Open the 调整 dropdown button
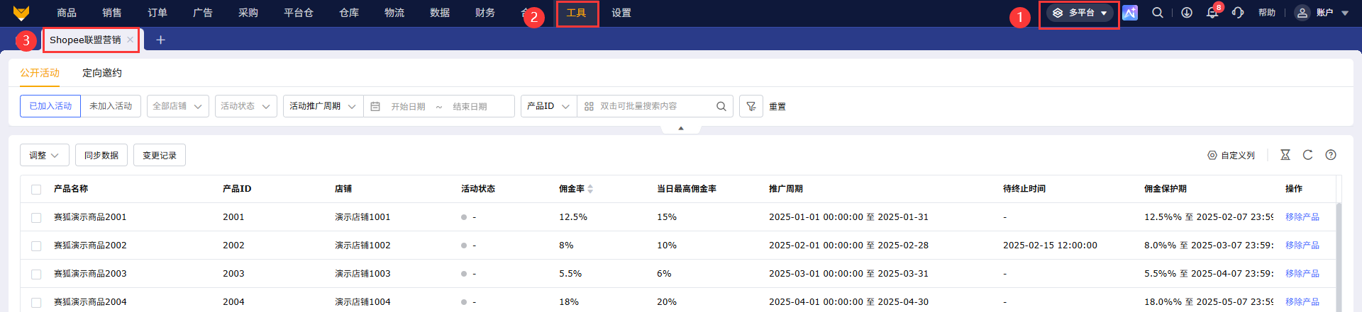 pos(45,155)
